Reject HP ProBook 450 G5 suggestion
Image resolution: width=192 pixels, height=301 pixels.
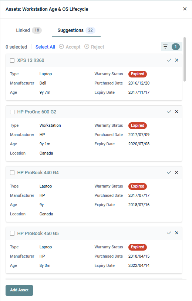coord(177,233)
